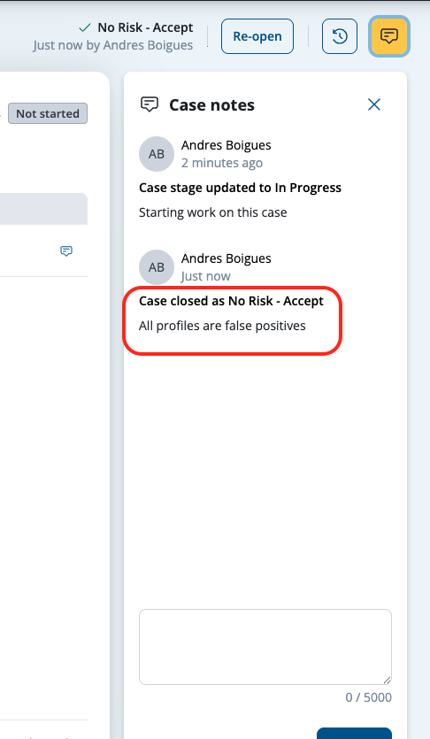Click the Not started status badge

pyautogui.click(x=48, y=113)
